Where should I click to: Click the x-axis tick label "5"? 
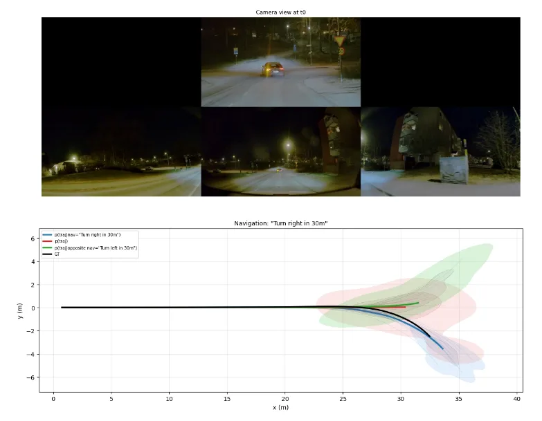click(x=111, y=399)
